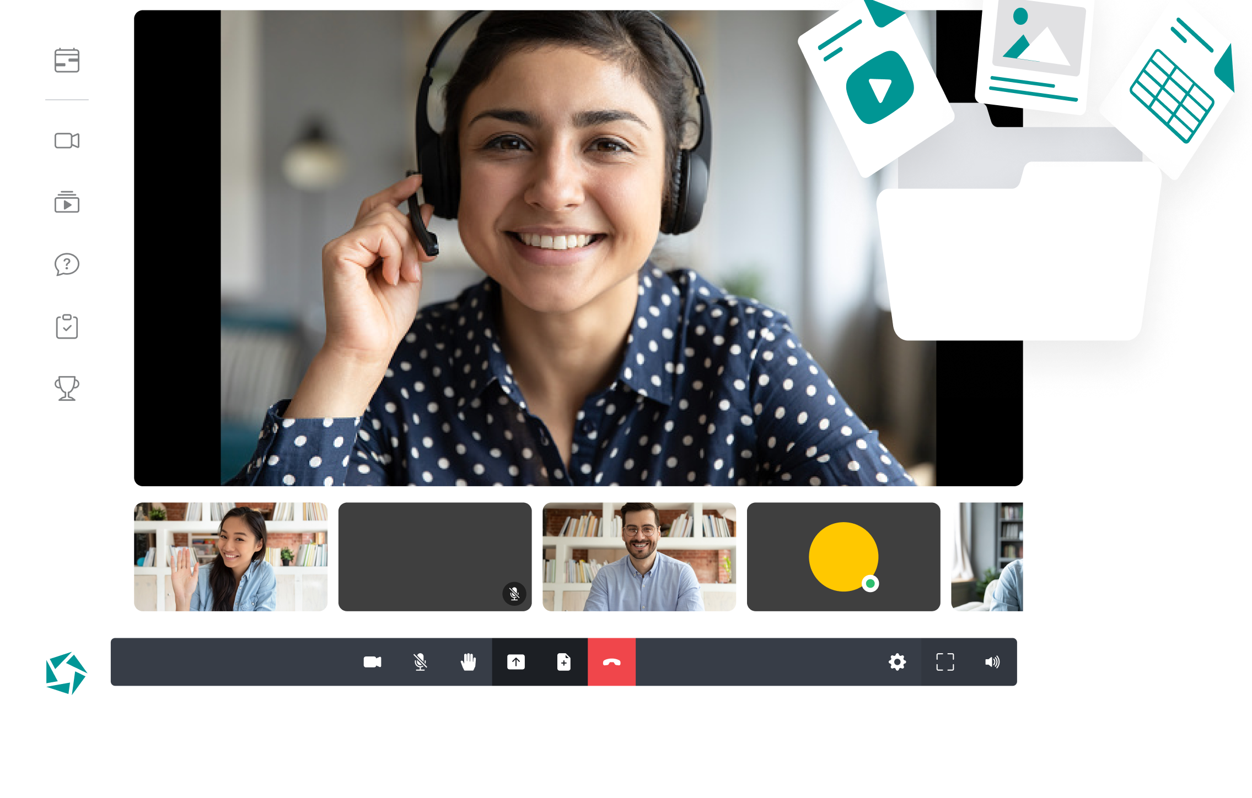1252x798 pixels.
Task: Open settings gear in call toolbar
Action: coord(897,662)
